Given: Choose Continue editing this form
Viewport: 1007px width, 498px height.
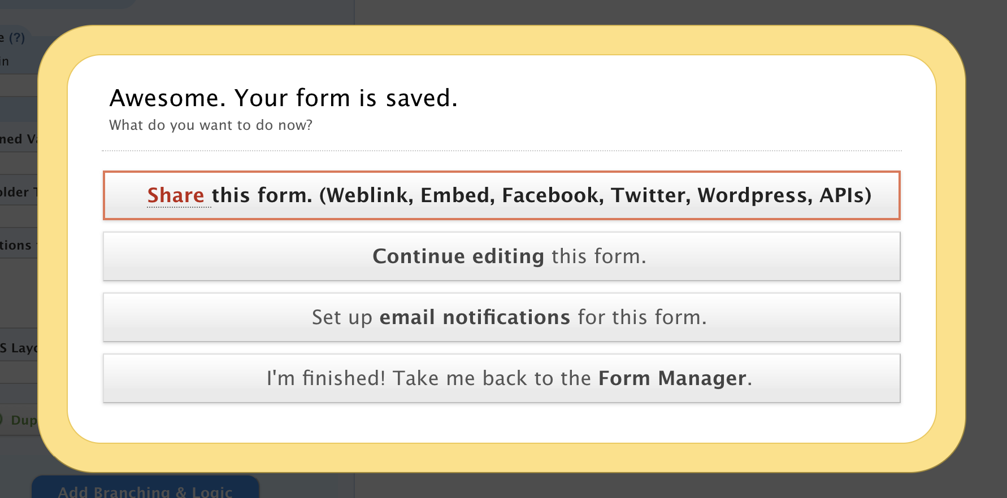Looking at the screenshot, I should coord(501,256).
